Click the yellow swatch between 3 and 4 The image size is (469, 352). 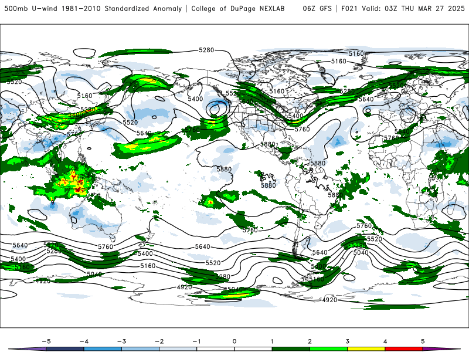click(x=366, y=349)
